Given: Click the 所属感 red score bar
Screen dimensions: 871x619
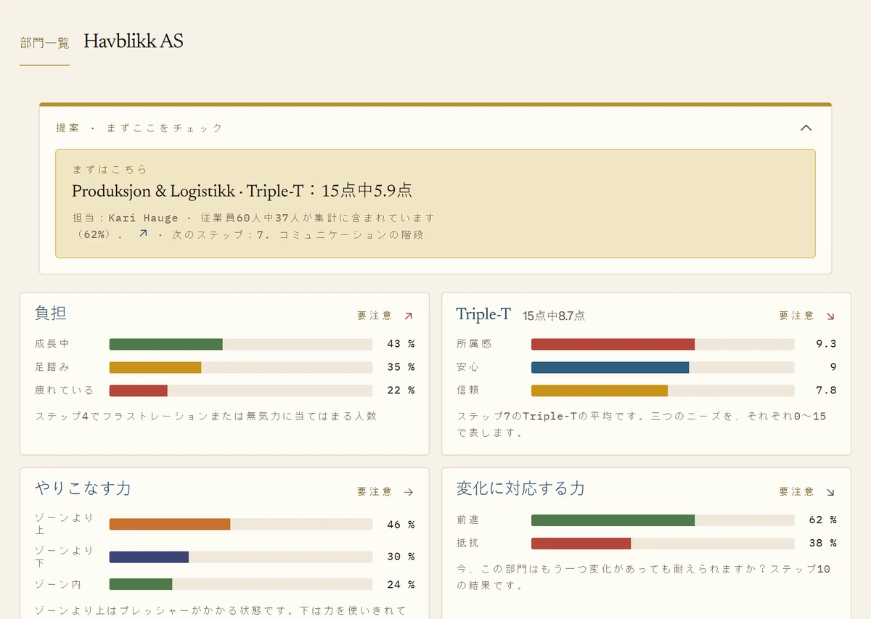Looking at the screenshot, I should pos(613,344).
